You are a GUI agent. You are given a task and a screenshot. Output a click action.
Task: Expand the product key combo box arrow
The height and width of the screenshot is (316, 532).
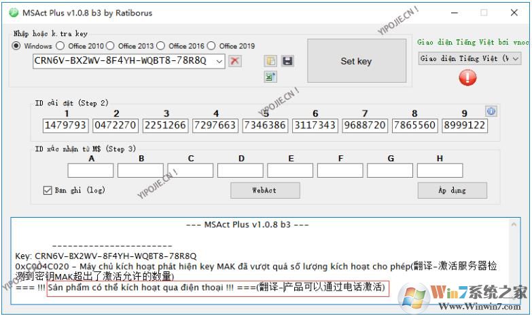[219, 61]
